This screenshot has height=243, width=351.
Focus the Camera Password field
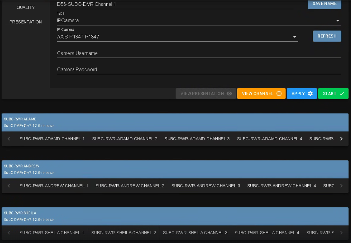click(x=199, y=70)
